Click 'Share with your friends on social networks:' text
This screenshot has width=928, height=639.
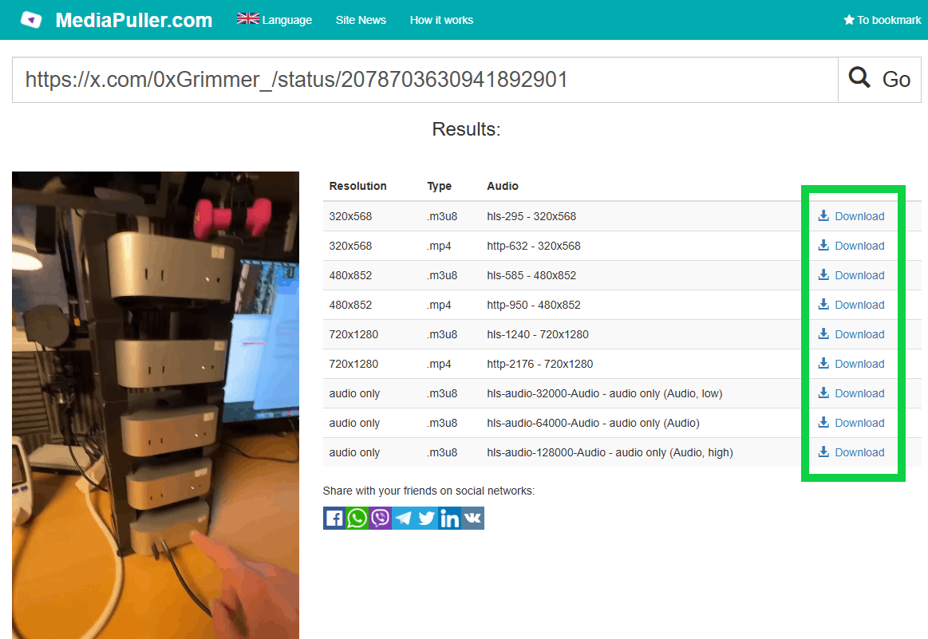[428, 491]
